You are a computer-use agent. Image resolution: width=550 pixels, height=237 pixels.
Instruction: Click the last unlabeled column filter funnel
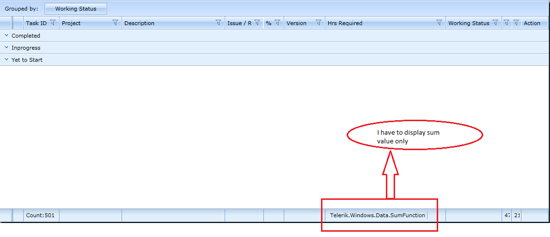tap(516, 23)
